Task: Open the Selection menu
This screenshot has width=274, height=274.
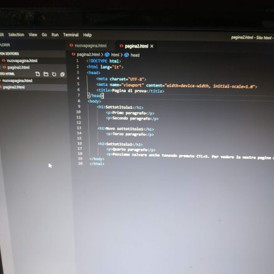Action: coord(16,35)
